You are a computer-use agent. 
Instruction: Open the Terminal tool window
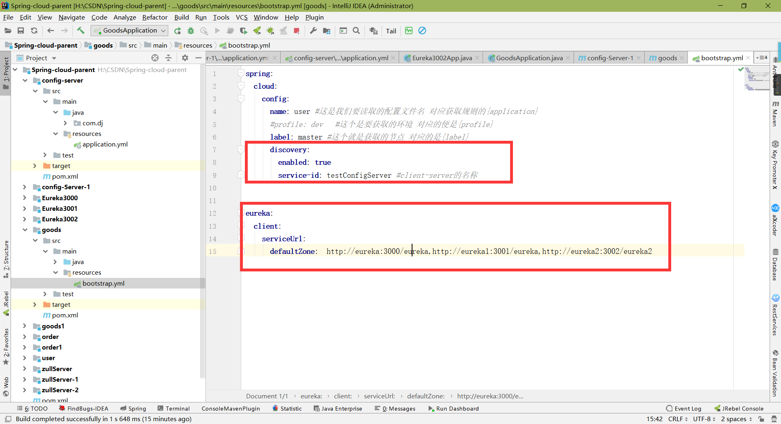[x=173, y=409]
